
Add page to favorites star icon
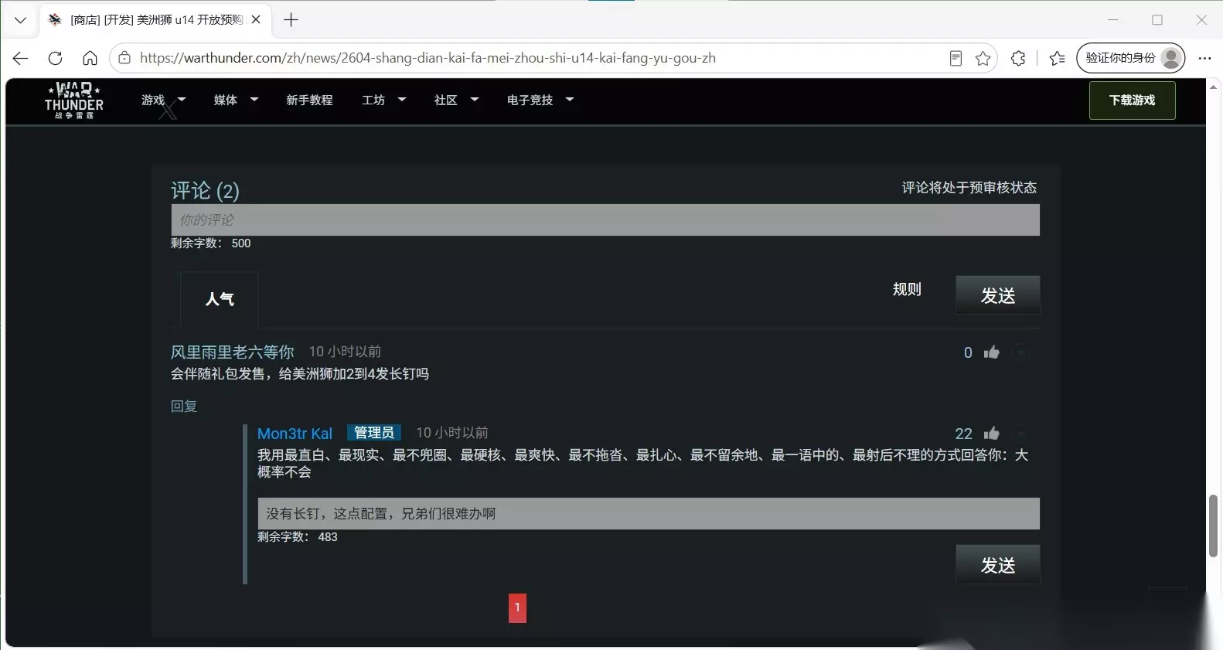tap(983, 58)
